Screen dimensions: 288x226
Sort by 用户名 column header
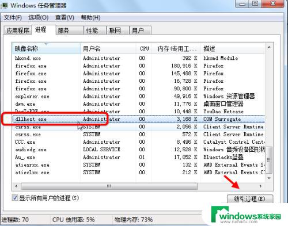(x=108, y=48)
